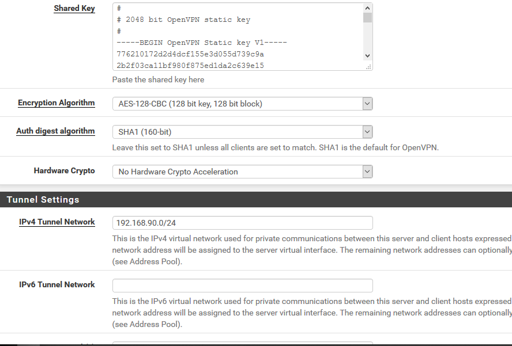512x346 pixels.
Task: Expand the Auth digest algorithm dropdown
Action: [x=242, y=132]
